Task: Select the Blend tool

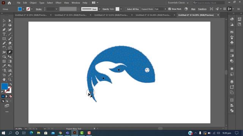Action: click(10, 66)
